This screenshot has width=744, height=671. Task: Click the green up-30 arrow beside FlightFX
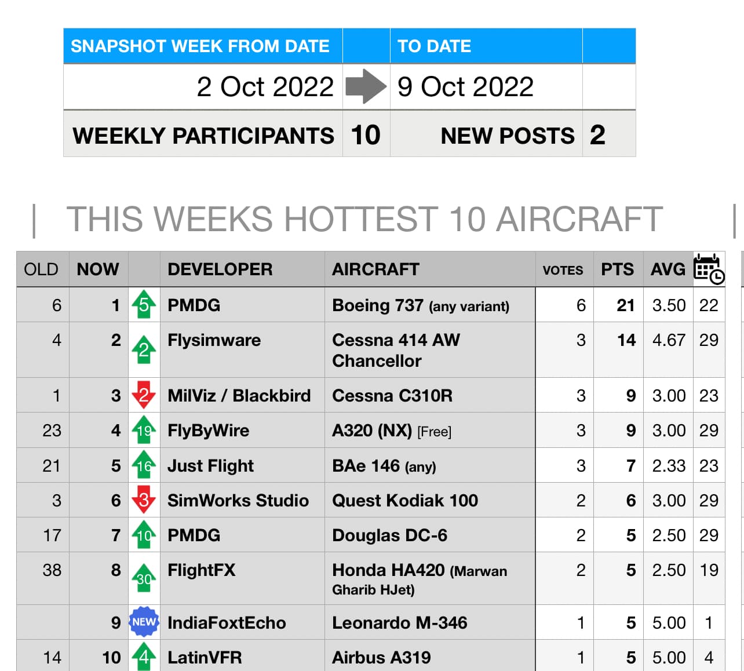pyautogui.click(x=144, y=578)
